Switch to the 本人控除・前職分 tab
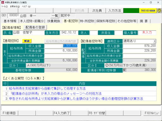Viewport: 162px width, 121px height. tap(32, 21)
